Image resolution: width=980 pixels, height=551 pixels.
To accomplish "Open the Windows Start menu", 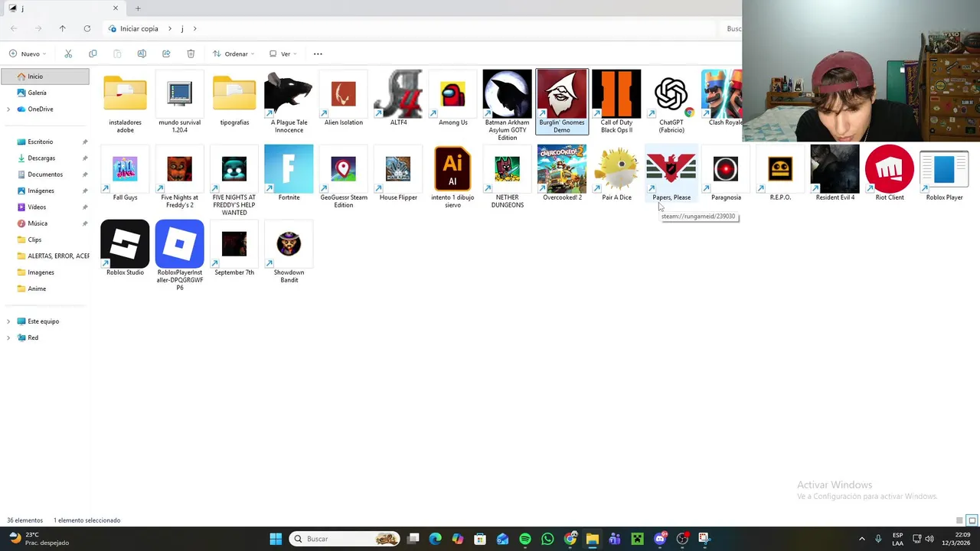I will [x=276, y=539].
